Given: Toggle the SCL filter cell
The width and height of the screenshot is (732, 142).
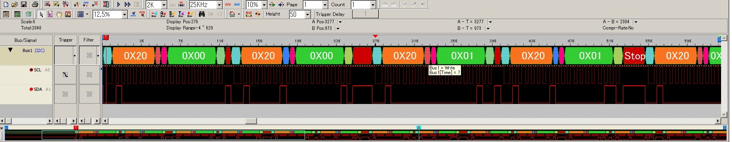Looking at the screenshot, I should [89, 75].
